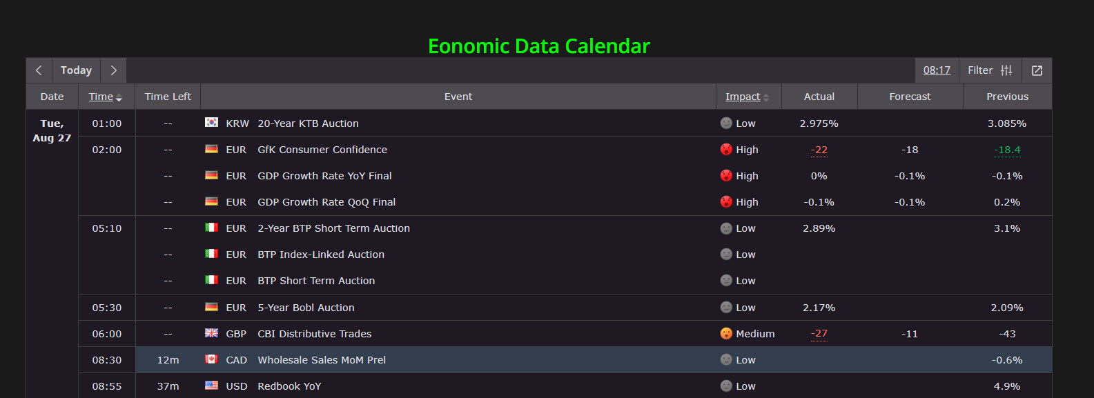Toggle Impact column sorting
This screenshot has height=398, width=1094.
744,96
